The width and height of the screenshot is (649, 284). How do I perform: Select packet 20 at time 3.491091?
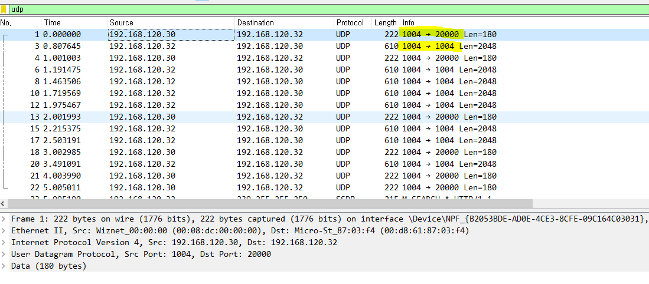click(x=325, y=164)
